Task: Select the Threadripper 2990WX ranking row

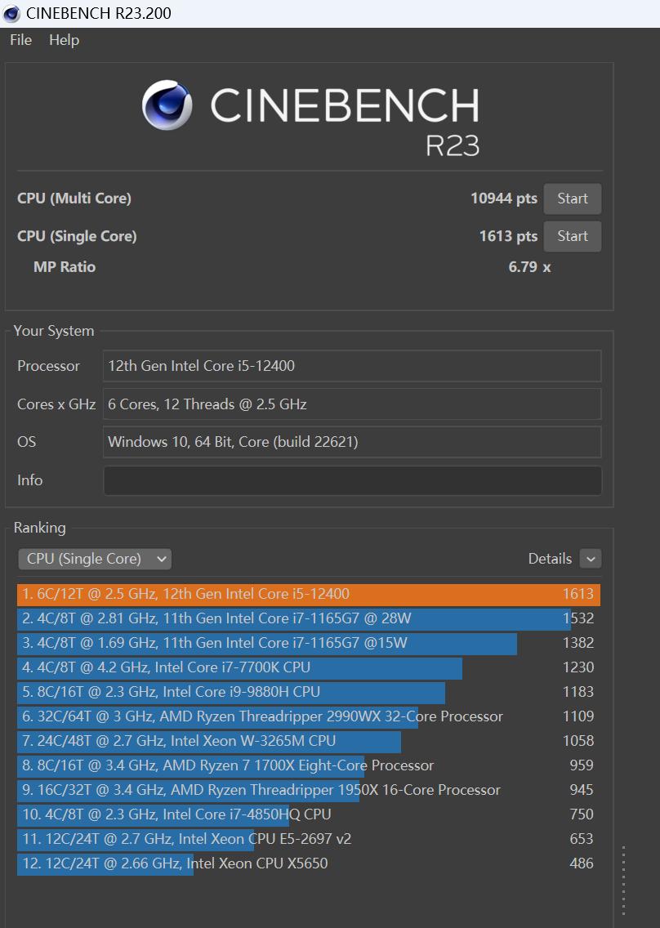Action: (x=308, y=716)
